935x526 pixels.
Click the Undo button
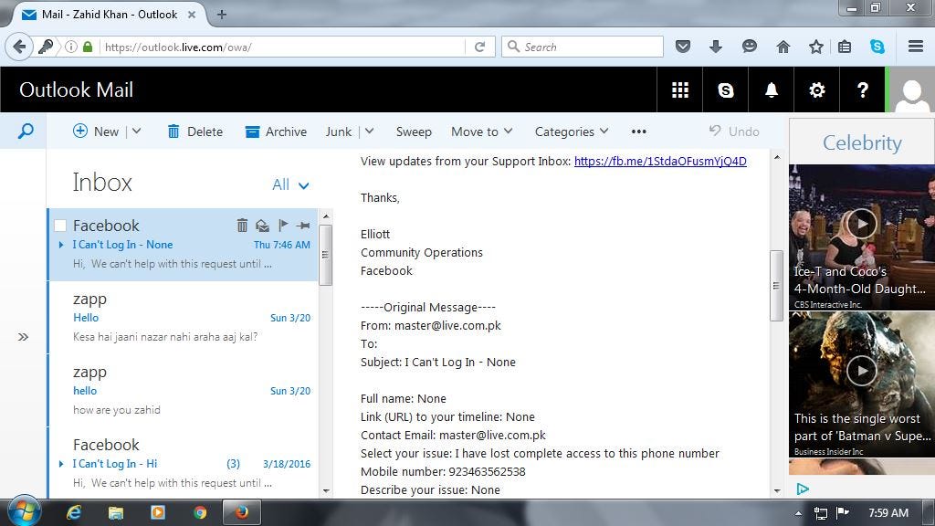coord(734,131)
